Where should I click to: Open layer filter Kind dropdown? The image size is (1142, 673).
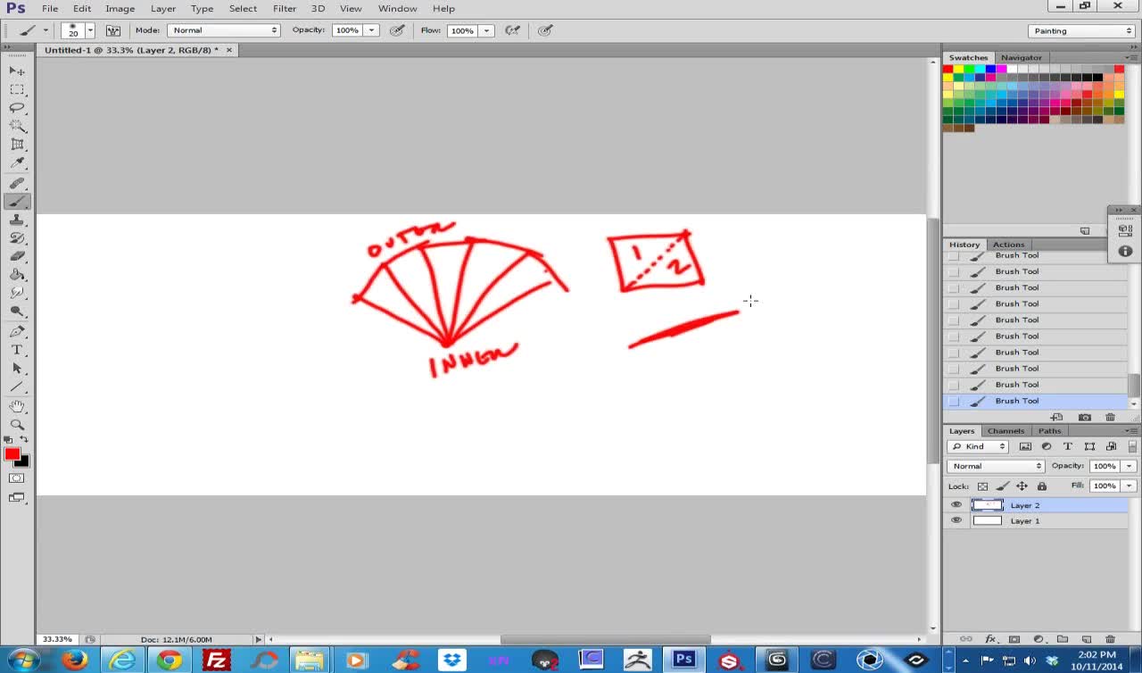[x=977, y=446]
